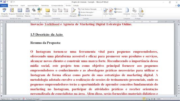Open the Painel de Revisão dropdown
Screen dimensions: 180x101
85,15
